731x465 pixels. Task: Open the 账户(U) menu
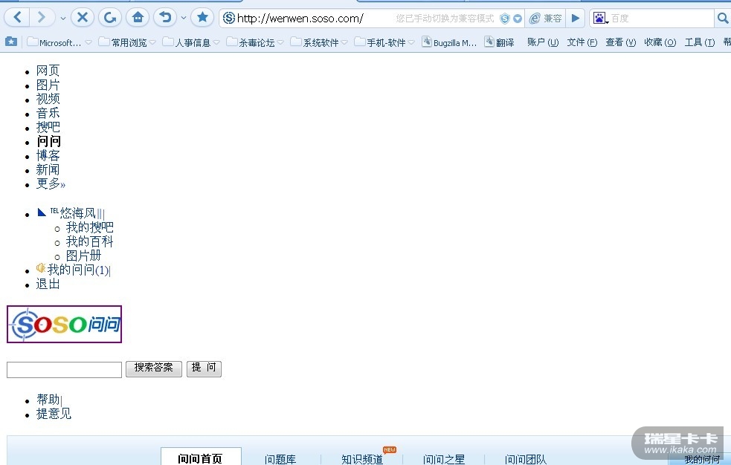click(543, 42)
